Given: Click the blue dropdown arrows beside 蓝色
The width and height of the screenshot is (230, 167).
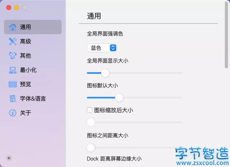Looking at the screenshot, I should coord(113,48).
